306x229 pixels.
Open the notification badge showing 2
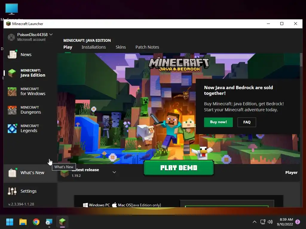tap(298, 222)
